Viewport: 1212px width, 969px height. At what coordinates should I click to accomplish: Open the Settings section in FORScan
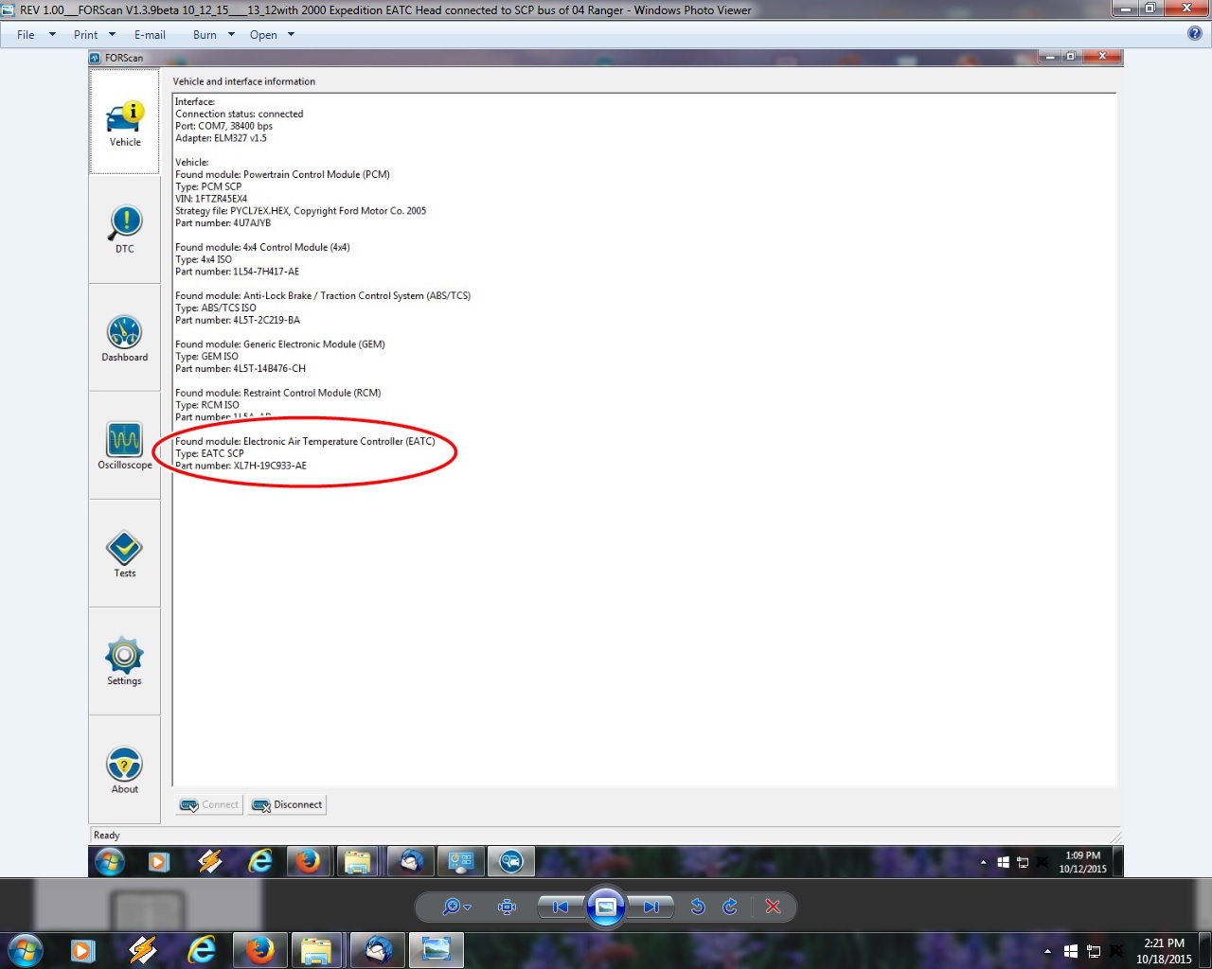[125, 661]
